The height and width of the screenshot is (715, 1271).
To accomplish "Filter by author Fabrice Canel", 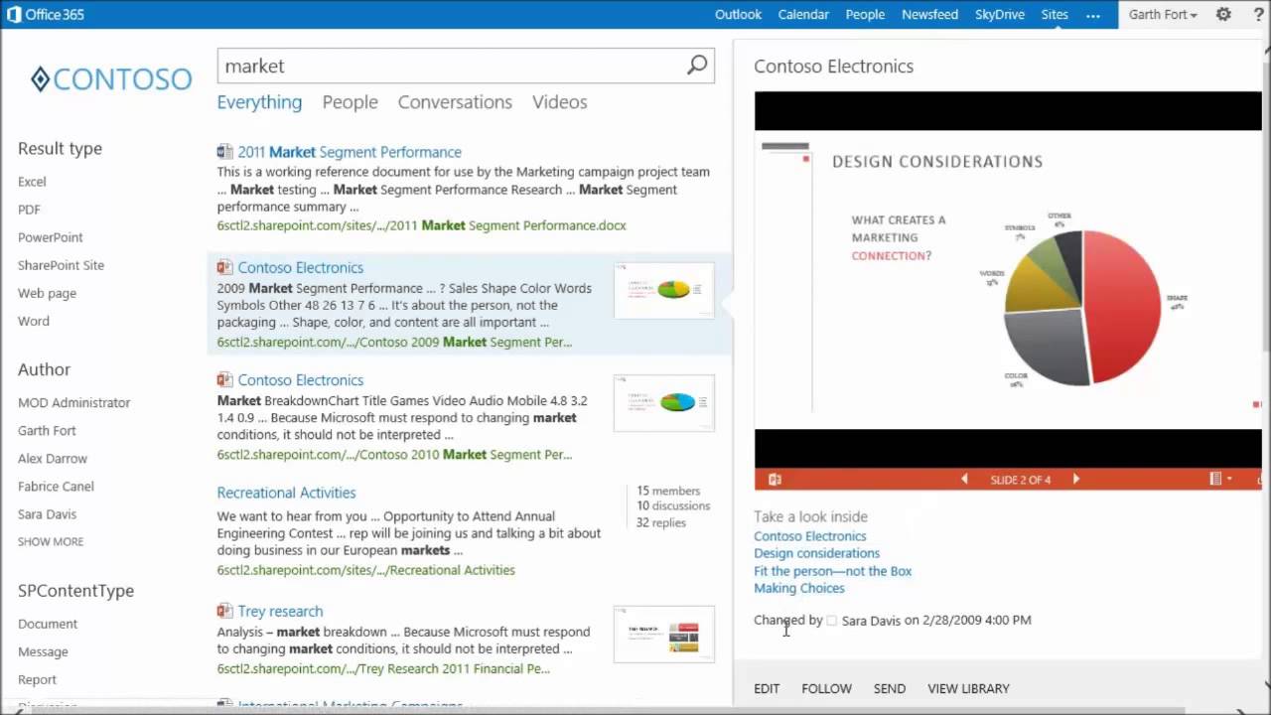I will 56,486.
